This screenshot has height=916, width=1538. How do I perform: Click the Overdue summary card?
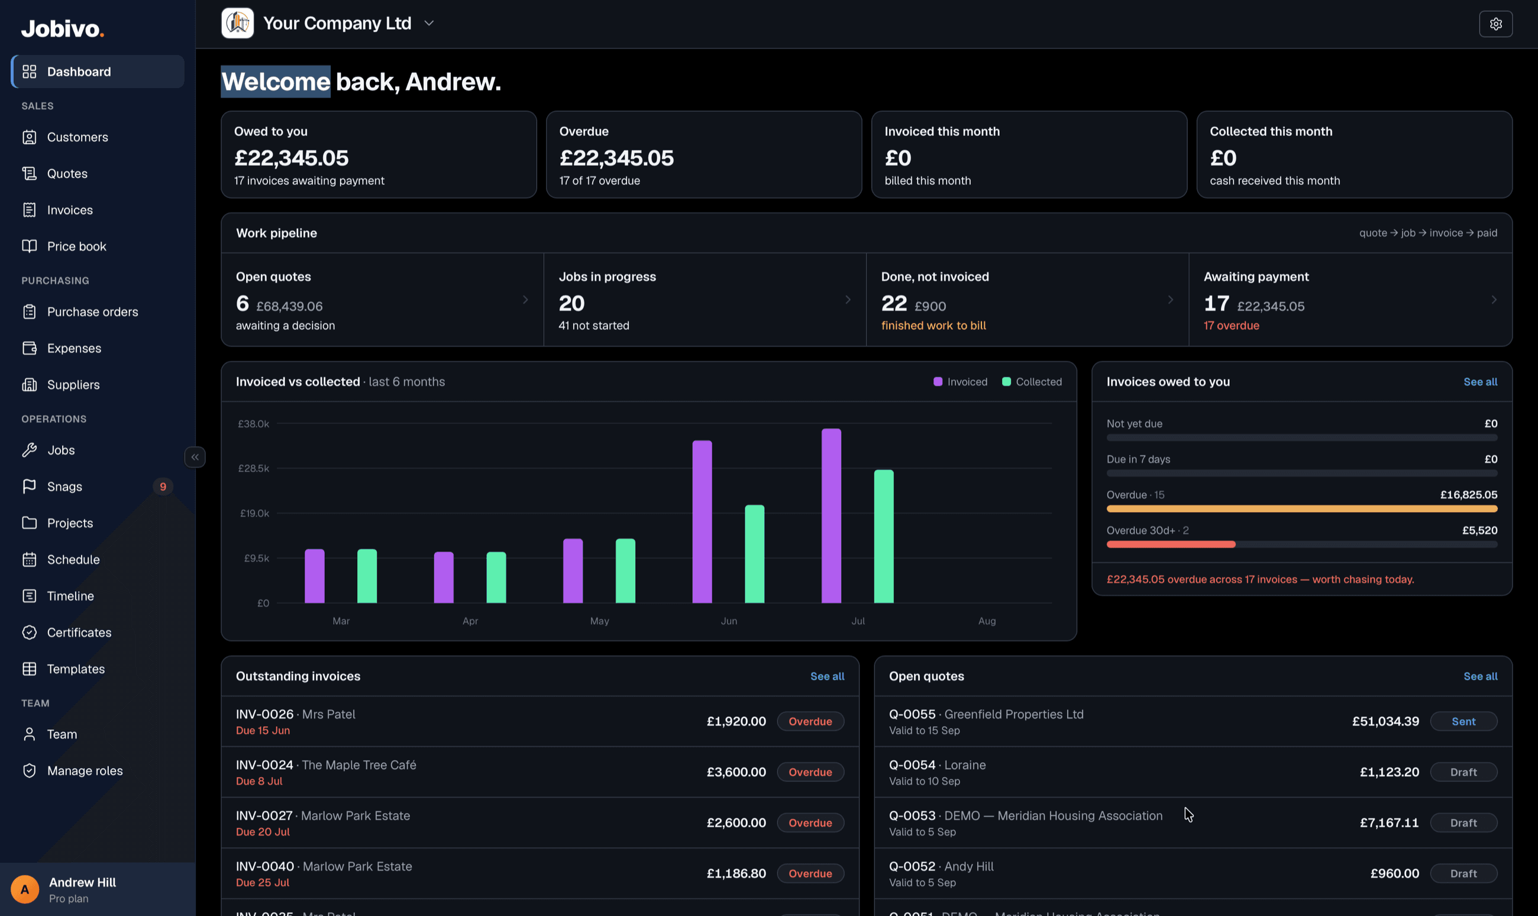tap(704, 155)
